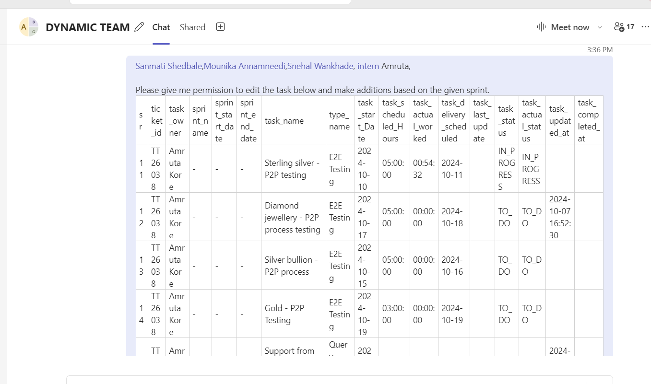
Task: Click the 00:54:32 actual worked value
Action: 424,169
